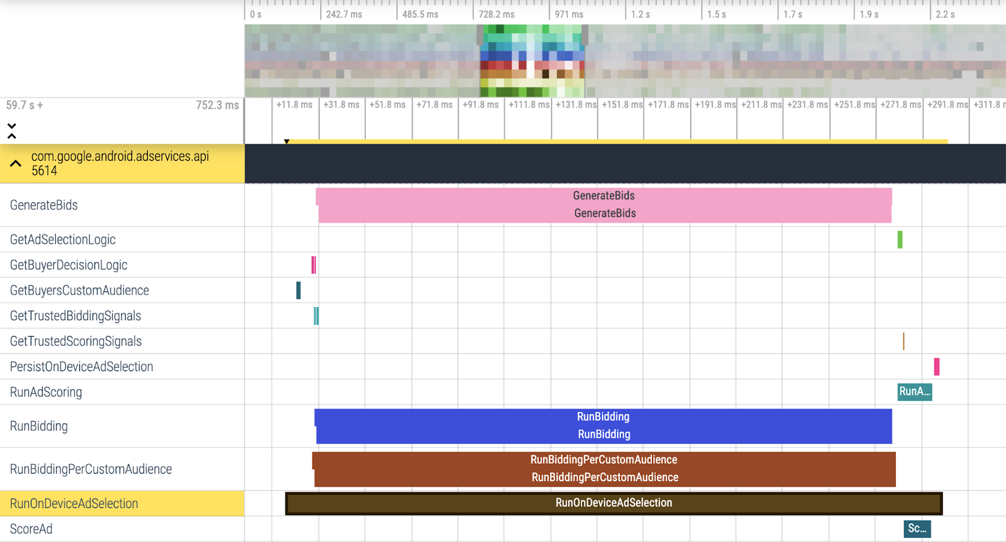Collapse the com.google.android.adservices.api process group
This screenshot has width=1006, height=542.
[16, 163]
